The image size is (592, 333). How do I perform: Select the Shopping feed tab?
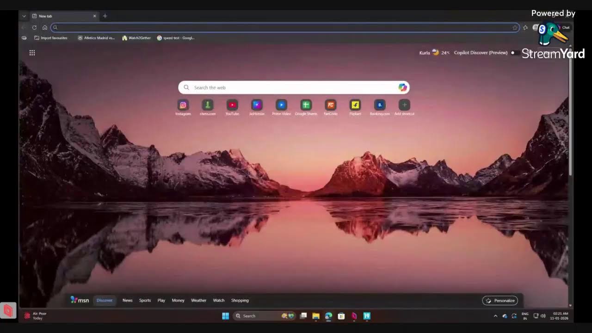tap(240, 300)
